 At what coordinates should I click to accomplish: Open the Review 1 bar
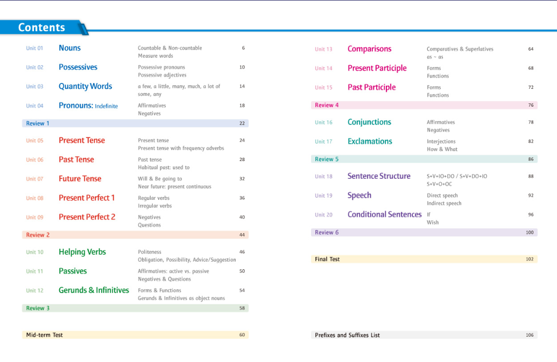coord(135,123)
